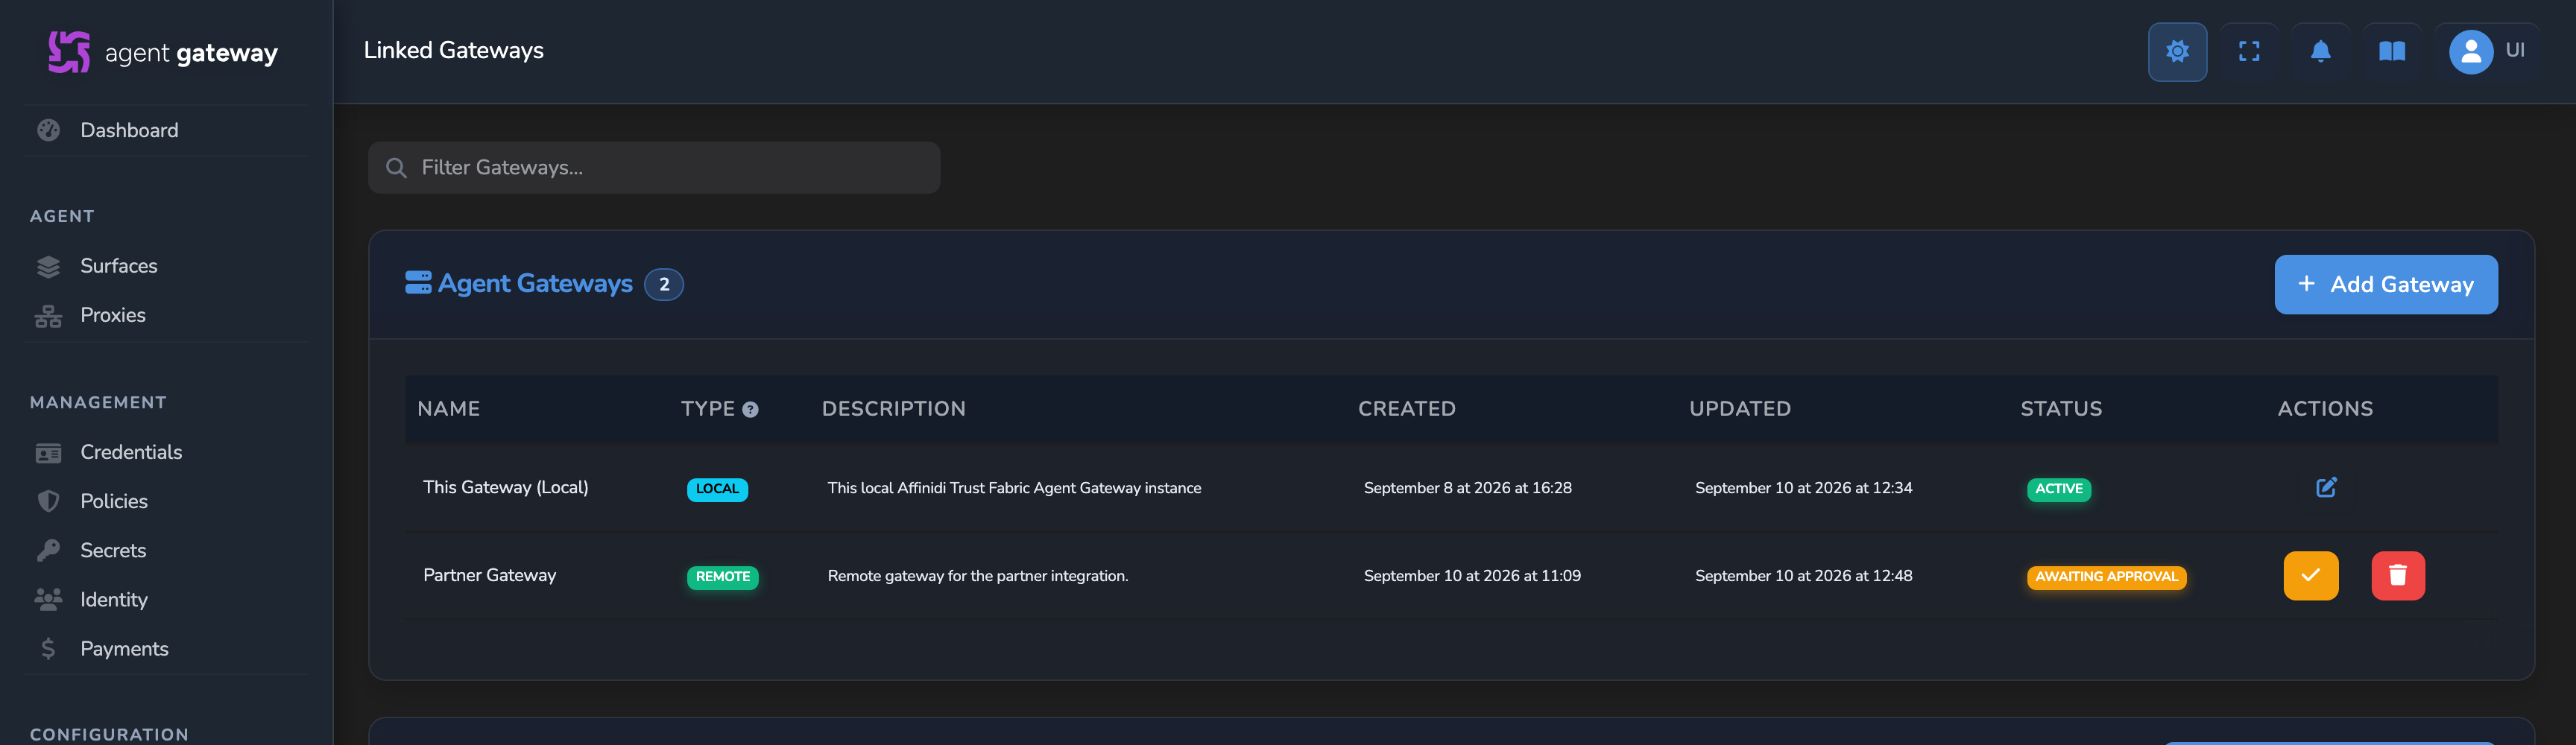Viewport: 2576px width, 745px height.
Task: Open documentation book icon
Action: (2392, 51)
